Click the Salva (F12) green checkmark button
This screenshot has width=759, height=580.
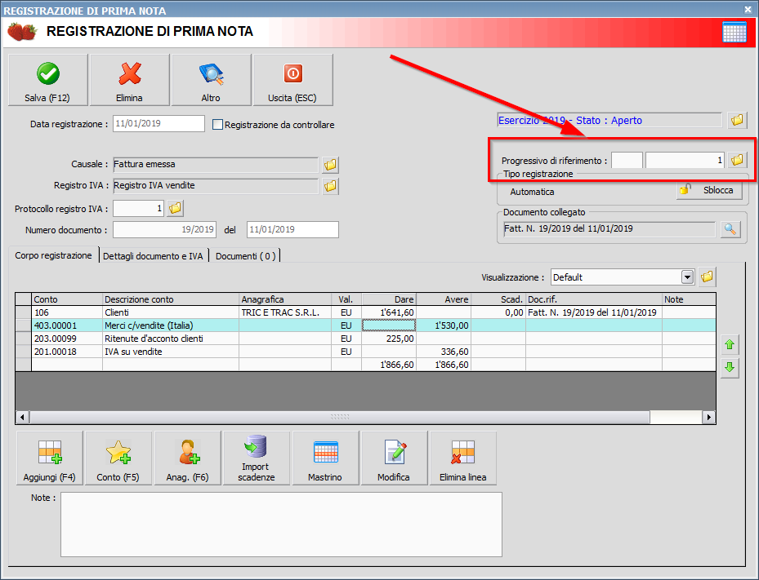(x=48, y=80)
